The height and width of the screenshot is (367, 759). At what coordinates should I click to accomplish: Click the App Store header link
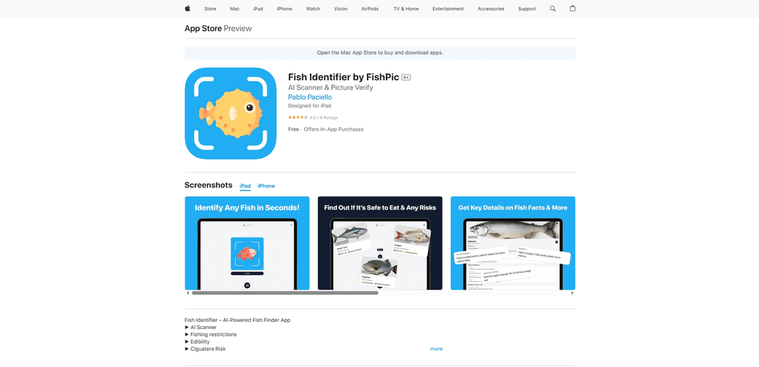click(x=203, y=29)
